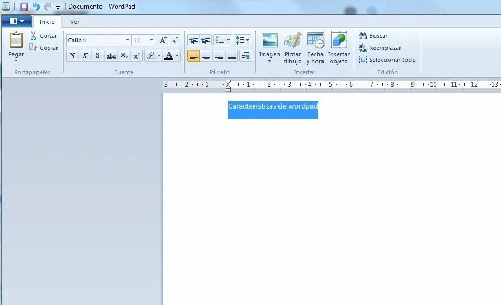Align text left
This screenshot has width=501, height=305.
[x=193, y=56]
